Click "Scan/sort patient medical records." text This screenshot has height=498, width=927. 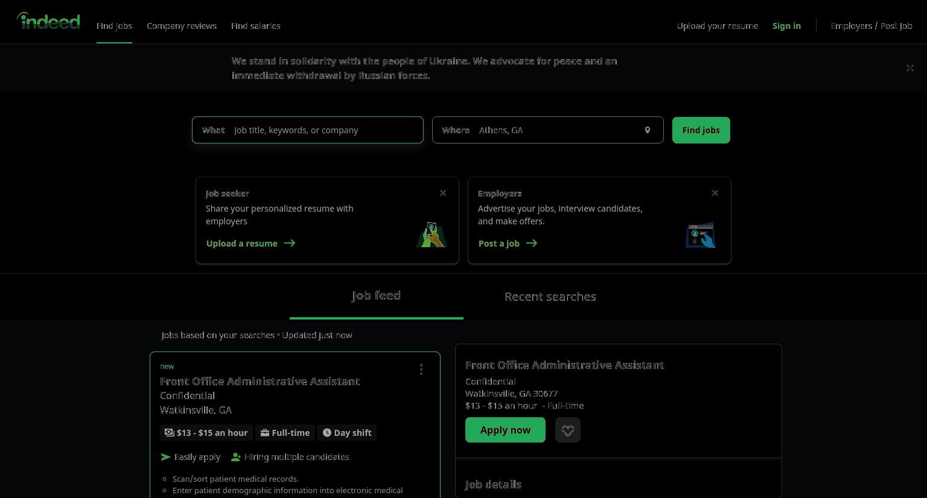pyautogui.click(x=235, y=479)
